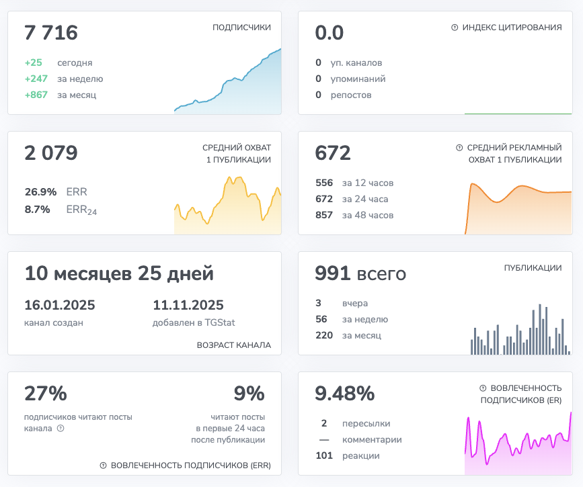Open the magenta subscriber engagement chart
The width and height of the screenshot is (583, 487).
[518, 443]
